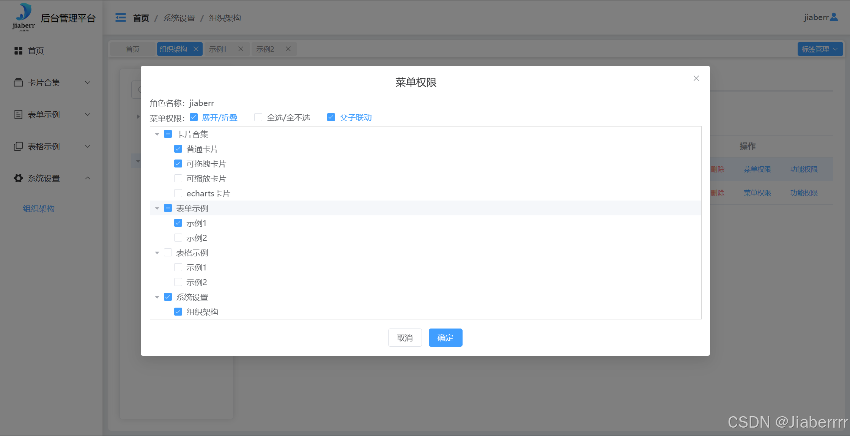Close the 组织架构 tab using its X
The width and height of the screenshot is (850, 436).
click(196, 49)
